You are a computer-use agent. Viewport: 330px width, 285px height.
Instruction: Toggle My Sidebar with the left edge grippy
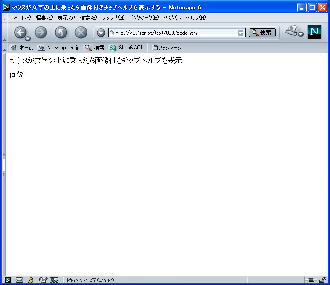tap(4, 165)
